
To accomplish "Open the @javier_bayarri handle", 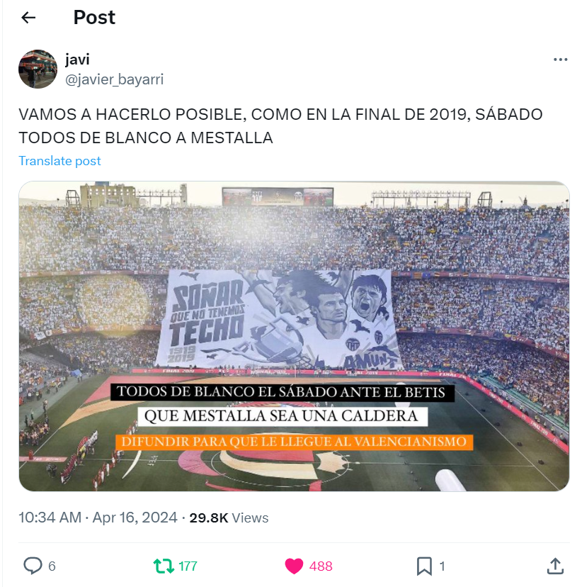I will click(115, 79).
